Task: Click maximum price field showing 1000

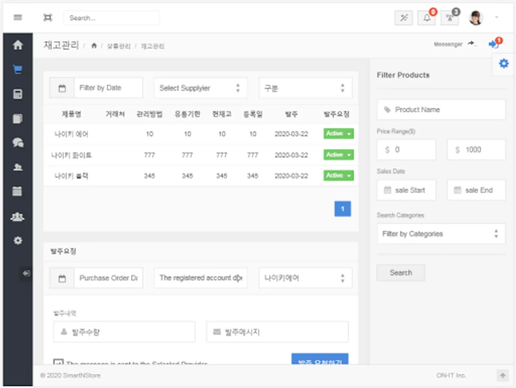Action: [x=476, y=150]
